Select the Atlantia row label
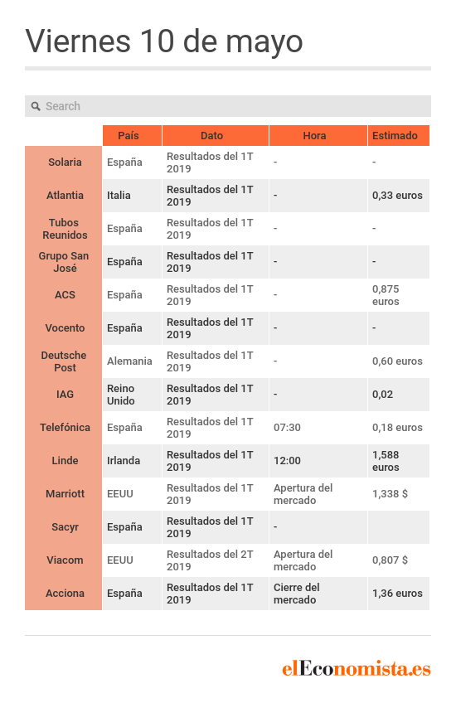 tap(64, 196)
